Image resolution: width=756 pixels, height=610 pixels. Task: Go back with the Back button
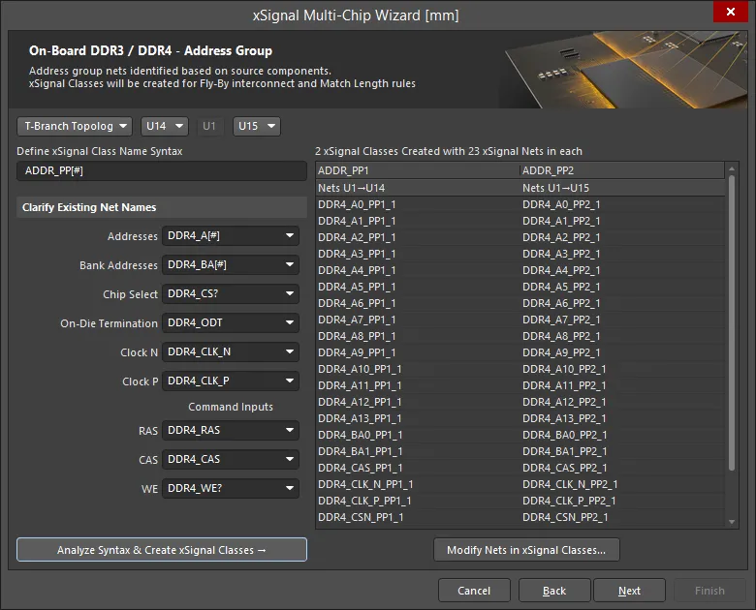[x=554, y=591]
